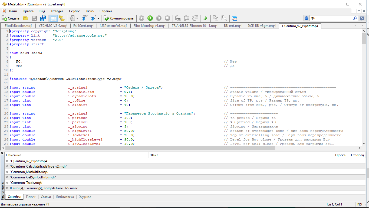The width and height of the screenshot is (369, 209).
Task: Open the Отладка menu
Action: 57,11
